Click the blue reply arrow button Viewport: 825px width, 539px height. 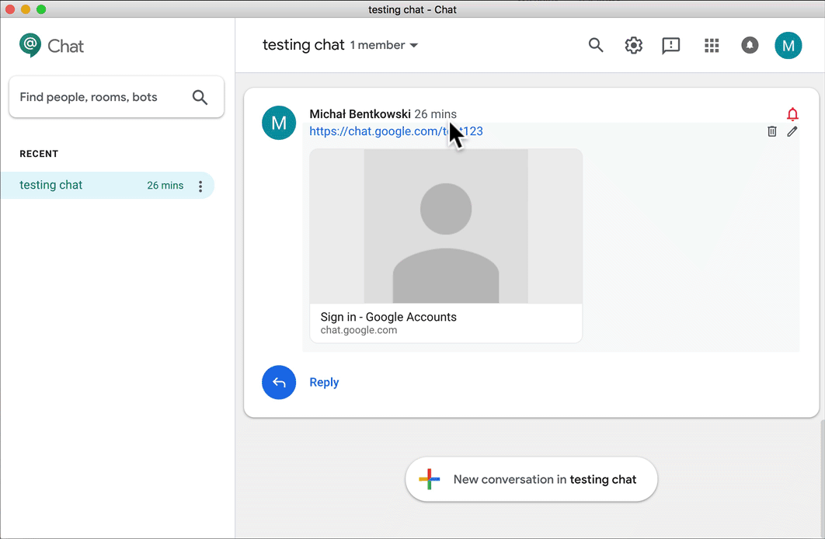(x=279, y=382)
